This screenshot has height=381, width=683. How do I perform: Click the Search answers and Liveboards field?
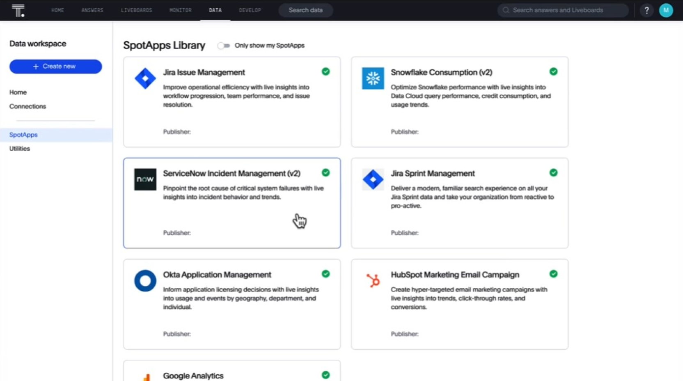(x=562, y=10)
